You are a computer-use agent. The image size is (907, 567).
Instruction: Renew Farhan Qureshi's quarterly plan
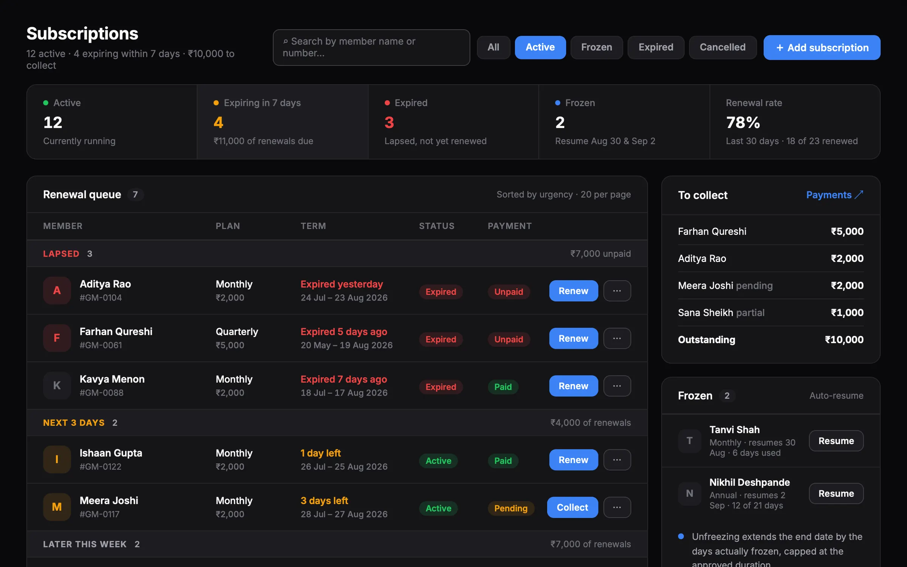click(x=573, y=338)
